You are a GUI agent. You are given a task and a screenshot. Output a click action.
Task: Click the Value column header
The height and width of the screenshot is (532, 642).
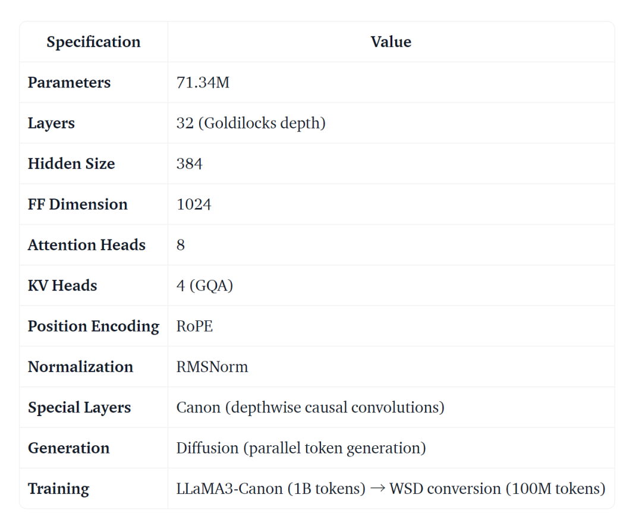pyautogui.click(x=391, y=42)
